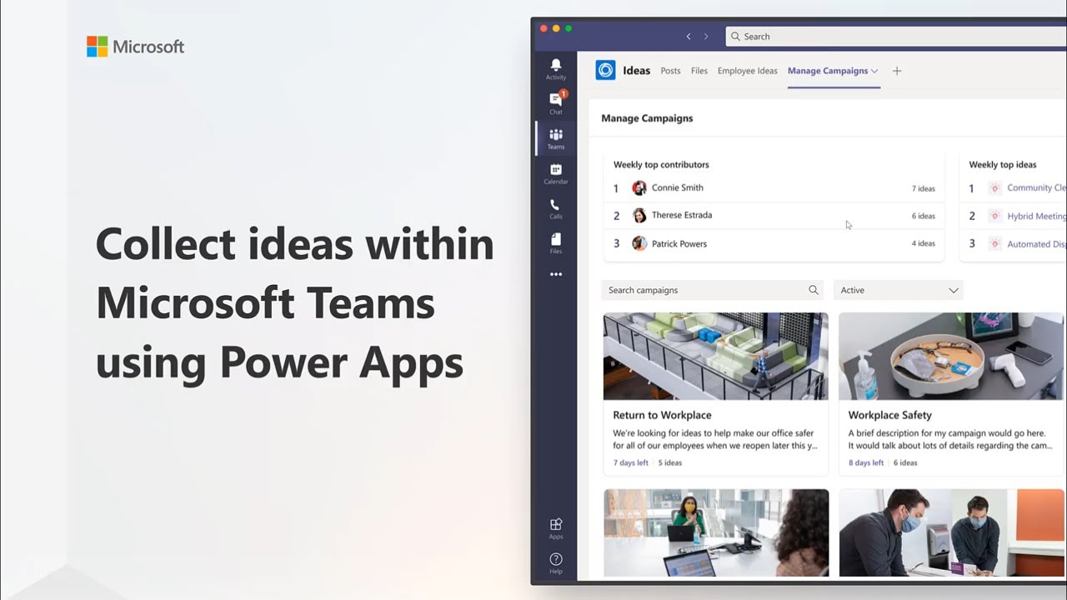Expand the Manage Campaigns tab chevron
This screenshot has width=1067, height=600.
pos(874,72)
